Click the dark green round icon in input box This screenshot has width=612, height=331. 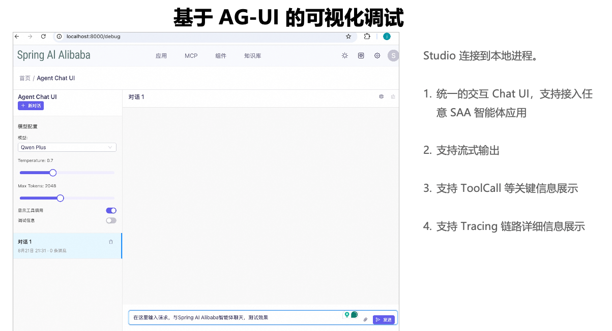coord(354,315)
